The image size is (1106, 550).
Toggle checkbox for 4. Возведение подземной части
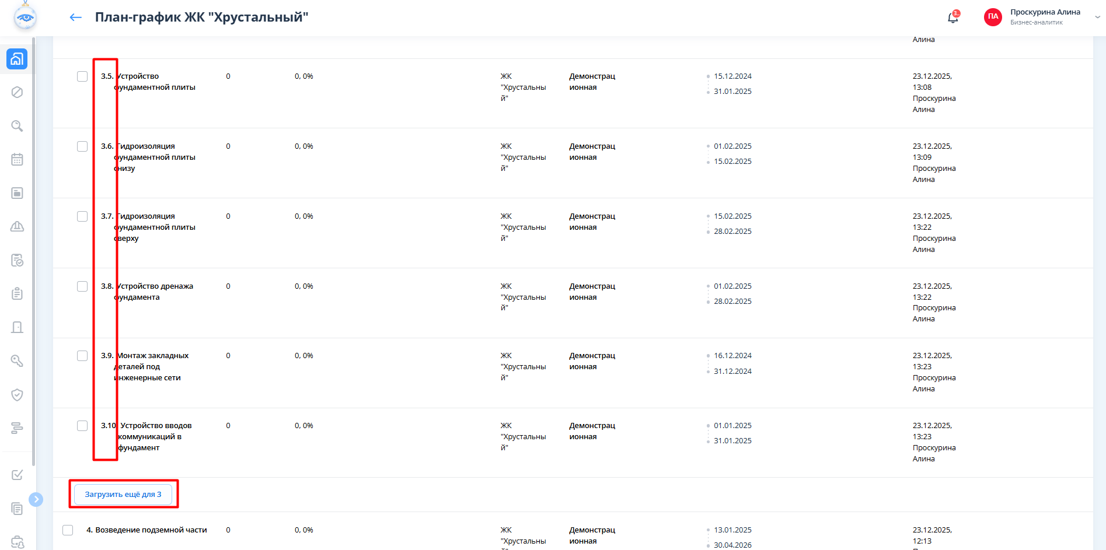68,530
